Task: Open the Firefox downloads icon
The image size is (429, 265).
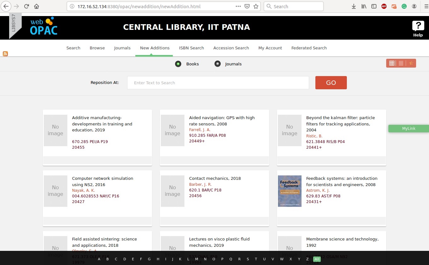Action: (x=354, y=6)
